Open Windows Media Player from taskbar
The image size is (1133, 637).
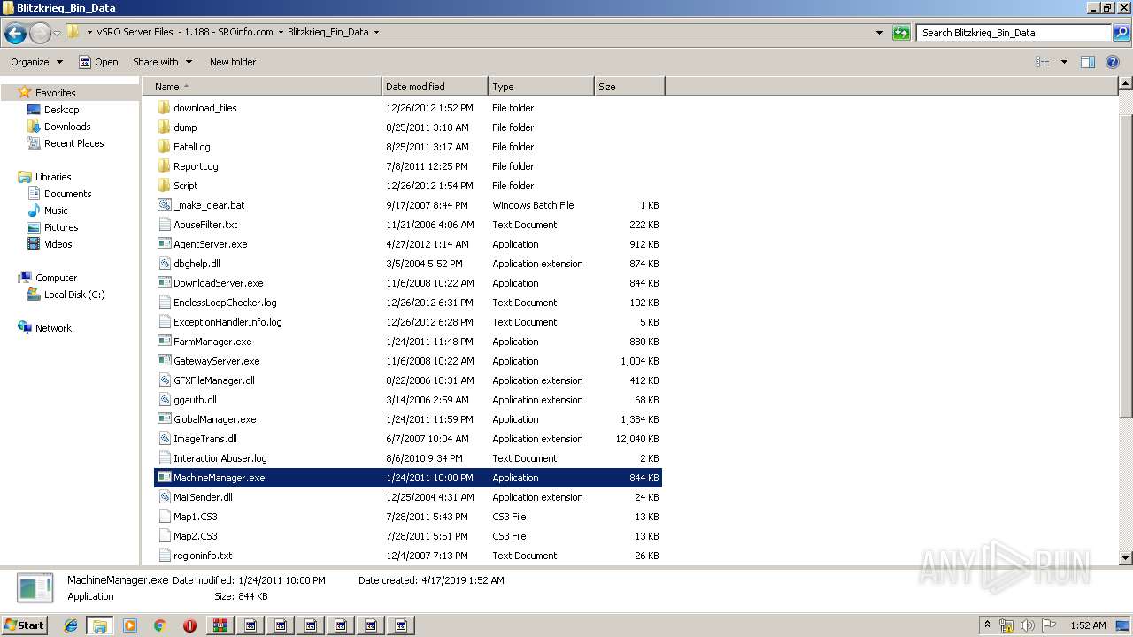(x=130, y=625)
